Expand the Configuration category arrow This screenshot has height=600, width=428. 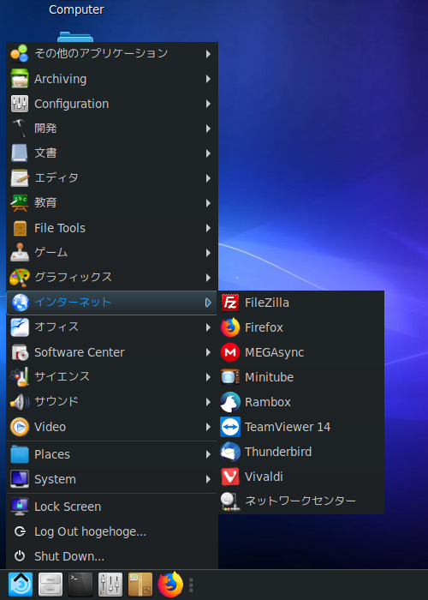coord(208,104)
